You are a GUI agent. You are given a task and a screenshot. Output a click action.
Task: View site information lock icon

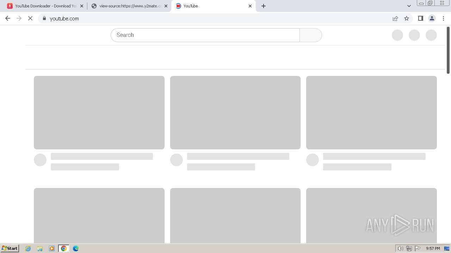click(x=44, y=18)
